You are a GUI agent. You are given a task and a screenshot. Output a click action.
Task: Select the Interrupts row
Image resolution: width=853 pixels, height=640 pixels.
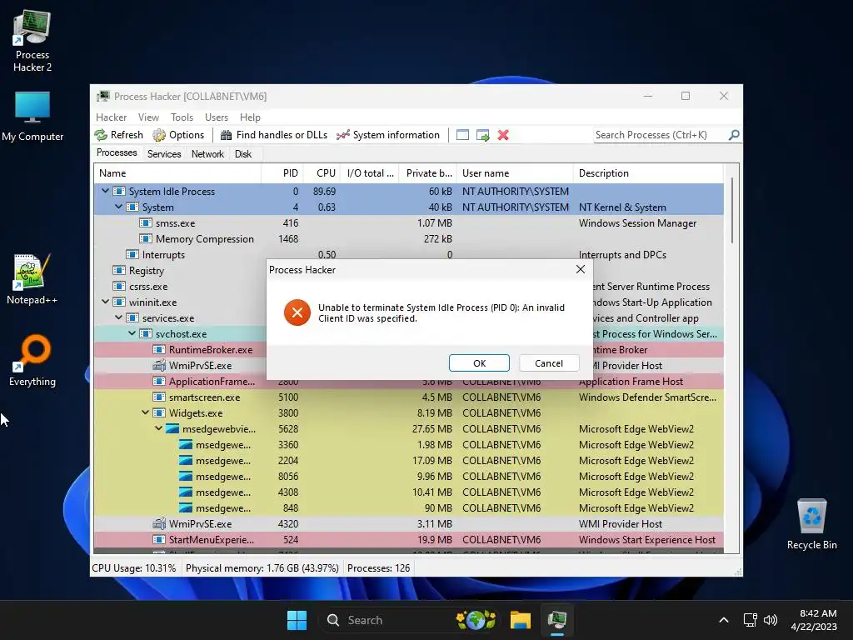[408, 255]
